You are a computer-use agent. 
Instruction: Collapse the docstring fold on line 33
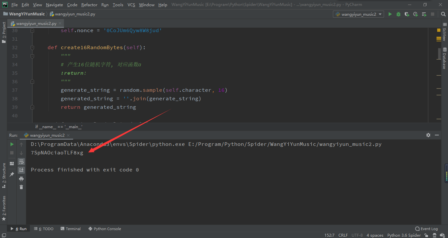point(32,56)
